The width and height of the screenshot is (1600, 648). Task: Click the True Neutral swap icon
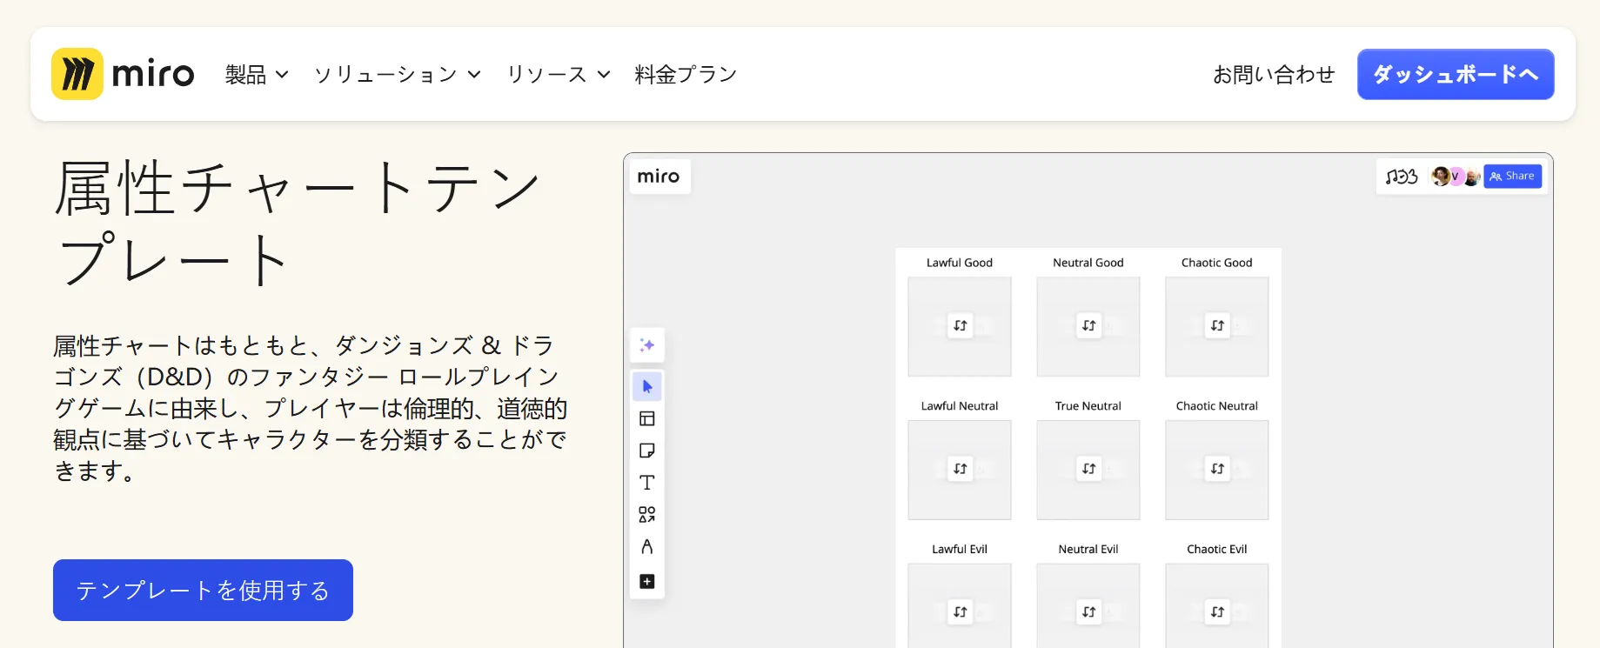click(1088, 469)
